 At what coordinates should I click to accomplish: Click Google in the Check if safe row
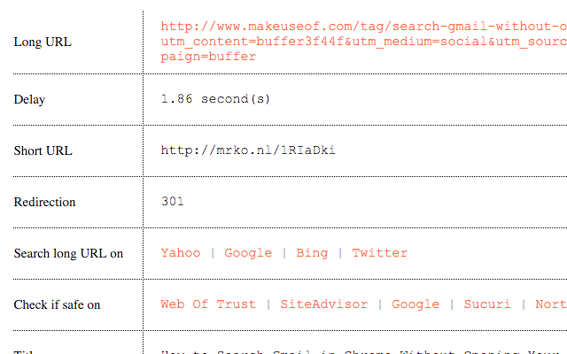click(416, 304)
